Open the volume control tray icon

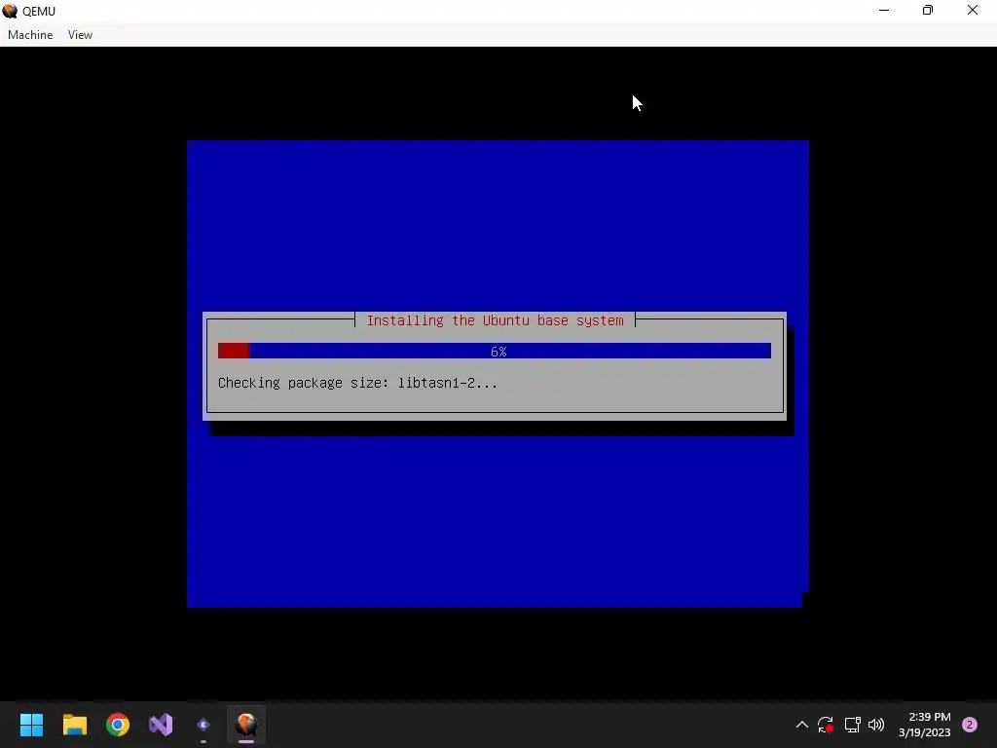click(x=876, y=725)
